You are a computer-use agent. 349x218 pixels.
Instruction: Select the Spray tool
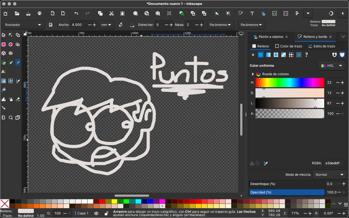point(10,100)
